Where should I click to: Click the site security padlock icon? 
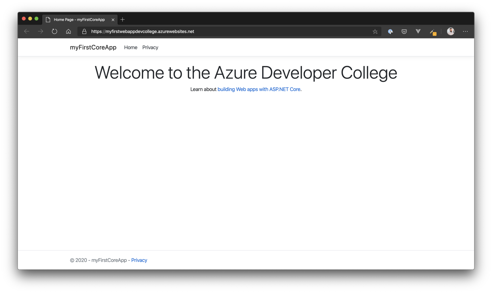click(x=84, y=31)
